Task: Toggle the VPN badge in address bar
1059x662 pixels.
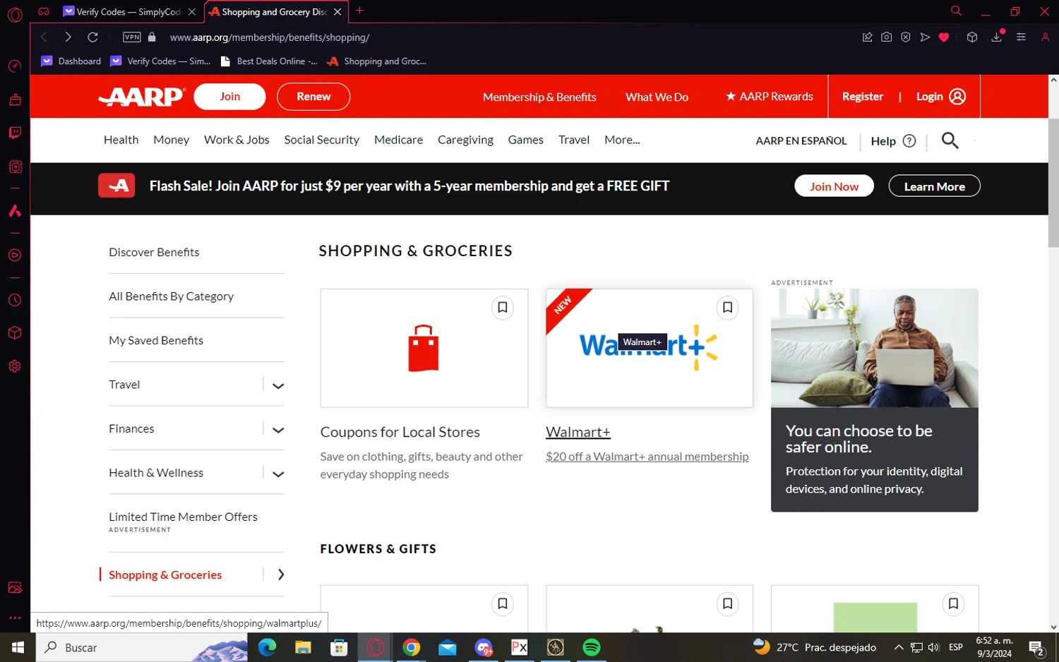Action: click(132, 37)
